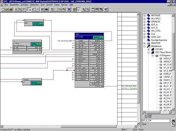
Task: Click the Print toolbar icon
Action: pos(11,9)
